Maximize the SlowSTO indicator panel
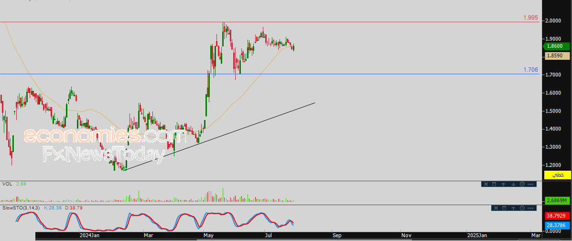Screen dimensions: 572x241 point(505,208)
